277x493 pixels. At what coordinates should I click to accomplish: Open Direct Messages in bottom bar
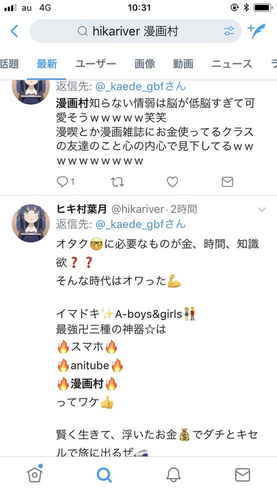[x=243, y=475]
